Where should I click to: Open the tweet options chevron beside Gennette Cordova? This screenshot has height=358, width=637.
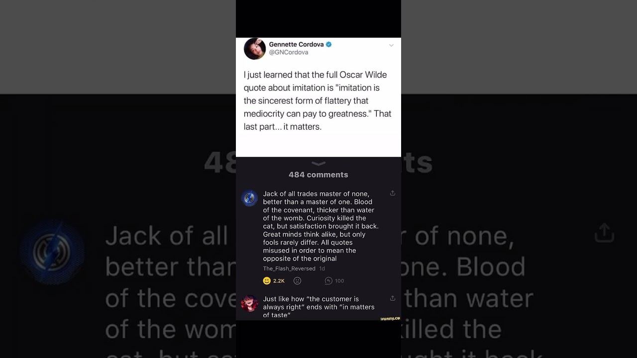point(391,45)
